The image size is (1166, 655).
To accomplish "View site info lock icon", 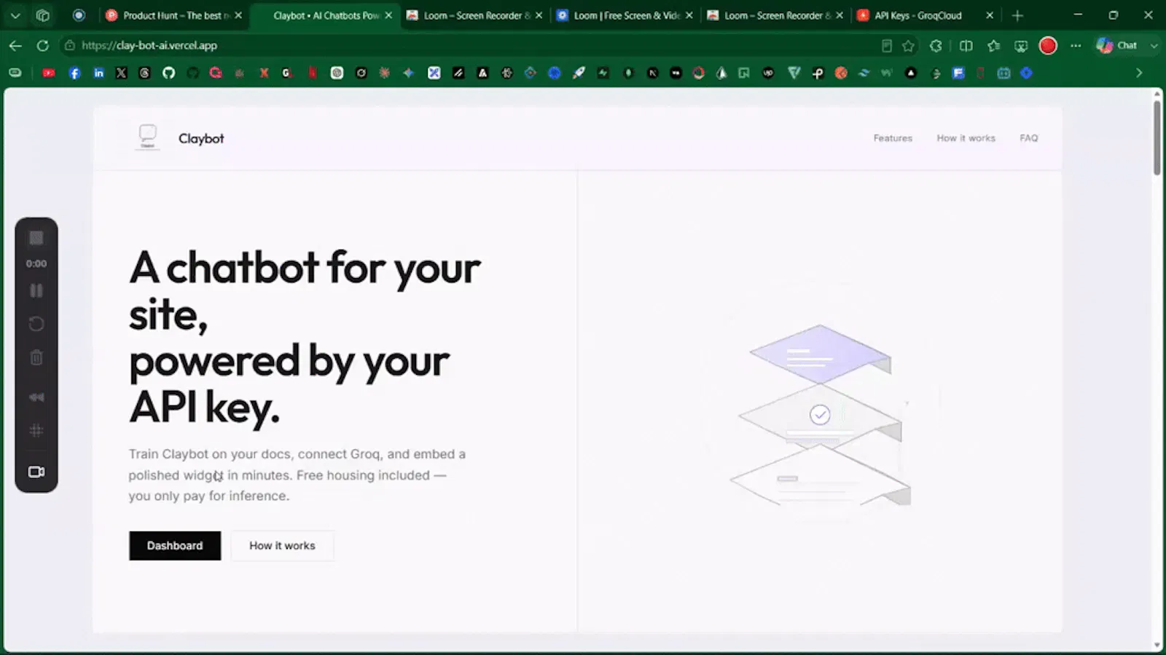I will click(x=70, y=45).
